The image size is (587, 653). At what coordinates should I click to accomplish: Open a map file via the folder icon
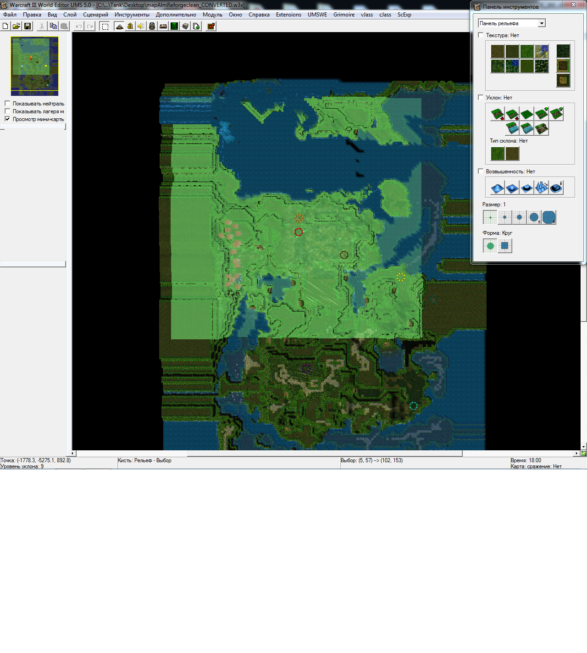tap(17, 26)
